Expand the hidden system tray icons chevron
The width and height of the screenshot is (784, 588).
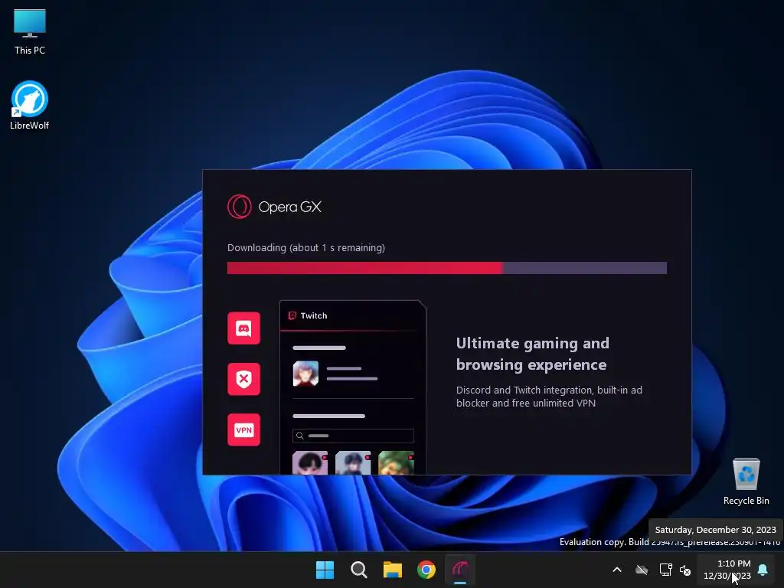617,570
